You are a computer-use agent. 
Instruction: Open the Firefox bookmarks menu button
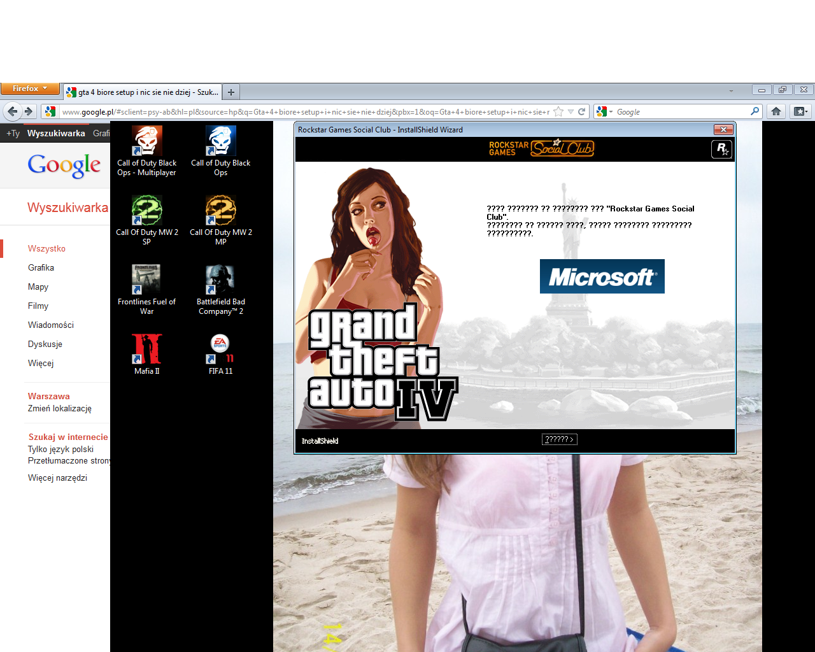coord(800,111)
